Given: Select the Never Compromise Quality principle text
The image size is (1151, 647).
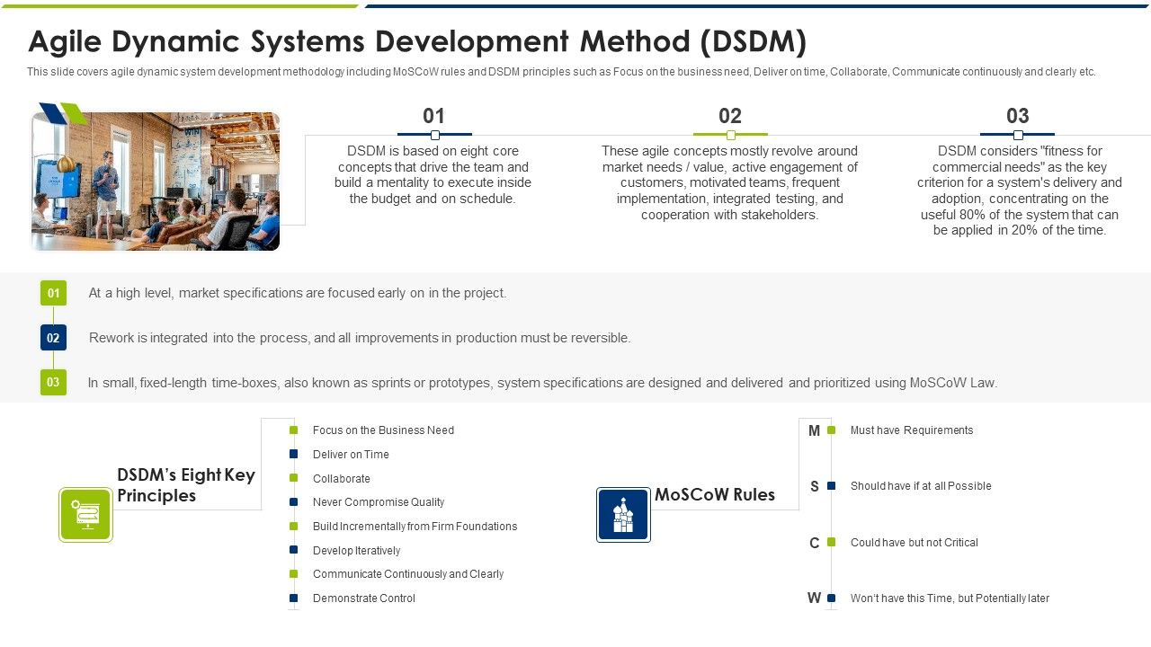Looking at the screenshot, I should [x=378, y=502].
